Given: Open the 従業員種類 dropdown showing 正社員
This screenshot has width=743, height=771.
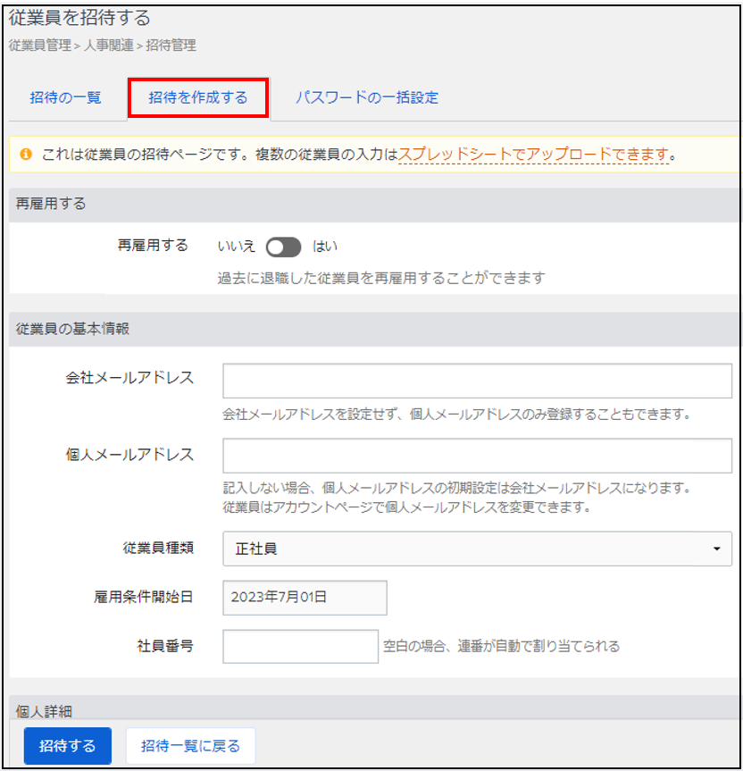Looking at the screenshot, I should pos(477,549).
